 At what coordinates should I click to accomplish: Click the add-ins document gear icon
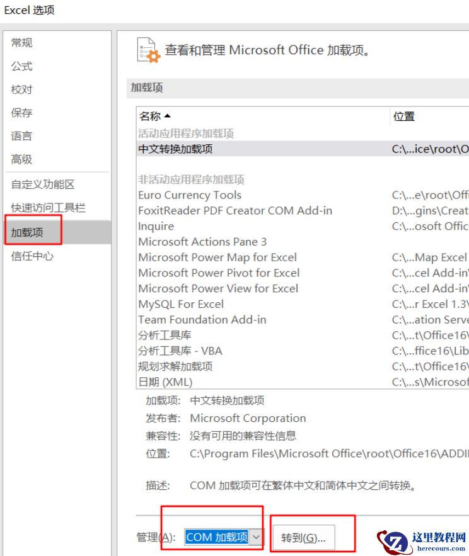[148, 50]
